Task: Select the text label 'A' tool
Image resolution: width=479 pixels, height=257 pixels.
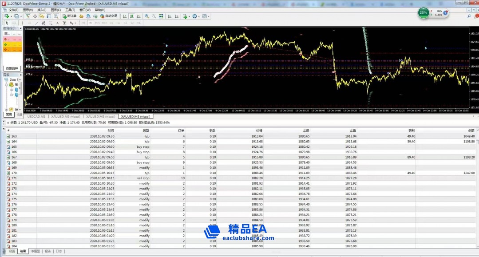Action: [x=57, y=23]
